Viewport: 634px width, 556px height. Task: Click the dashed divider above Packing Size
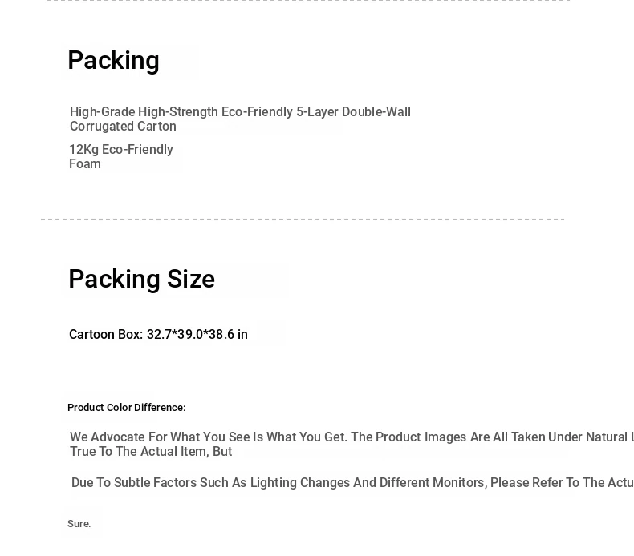coord(303,220)
